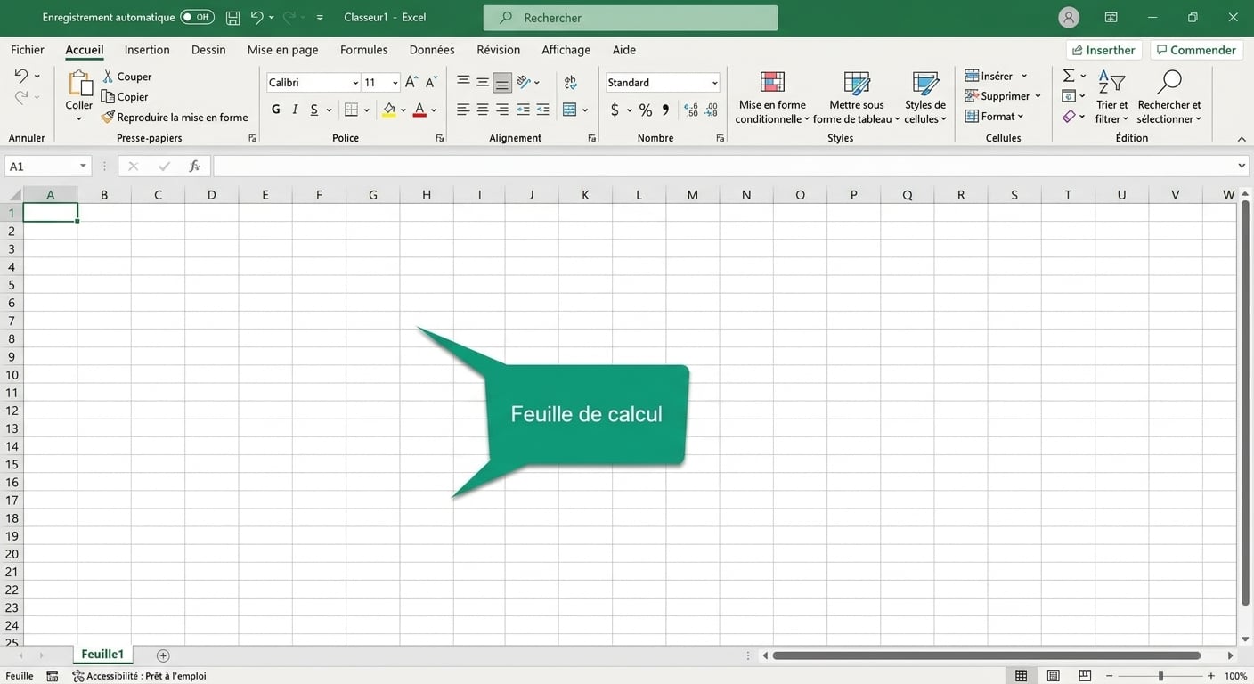The height and width of the screenshot is (684, 1254).
Task: Toggle align text right
Action: point(502,110)
